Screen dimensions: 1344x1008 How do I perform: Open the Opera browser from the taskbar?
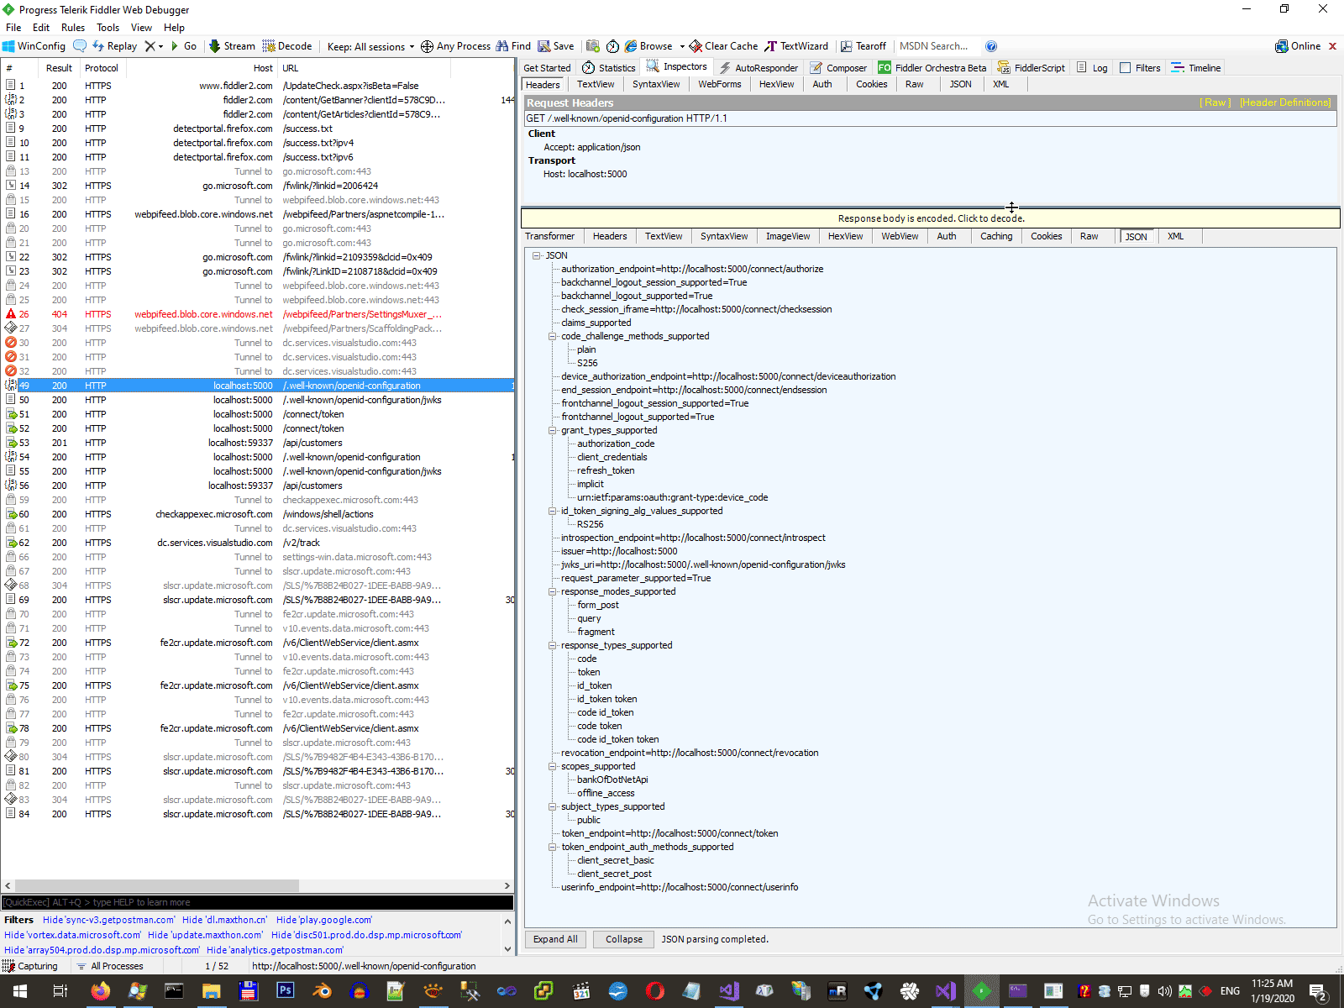coord(655,991)
